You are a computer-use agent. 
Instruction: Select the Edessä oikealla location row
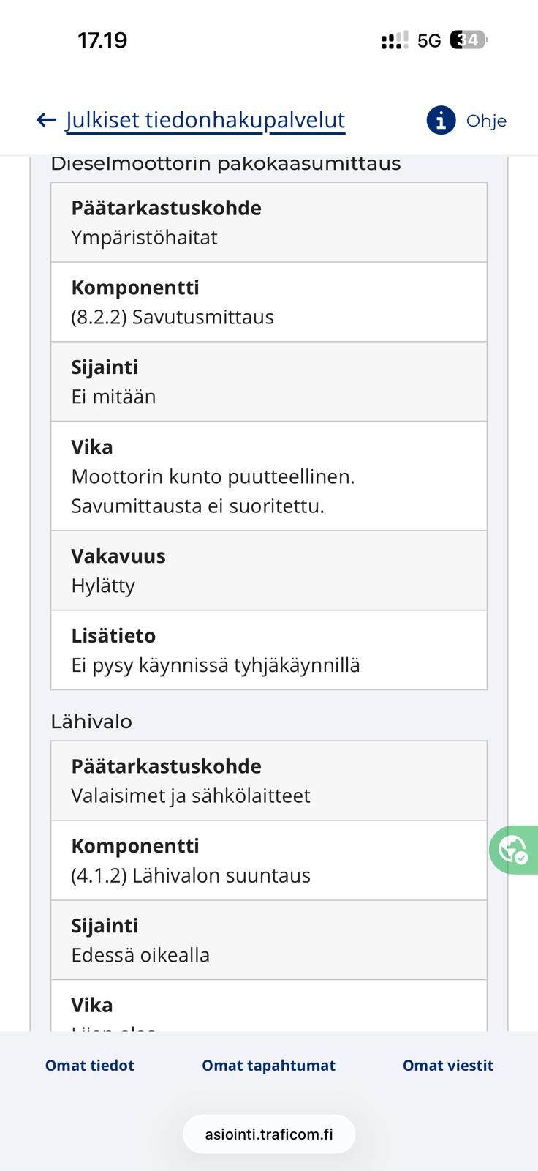coord(269,940)
